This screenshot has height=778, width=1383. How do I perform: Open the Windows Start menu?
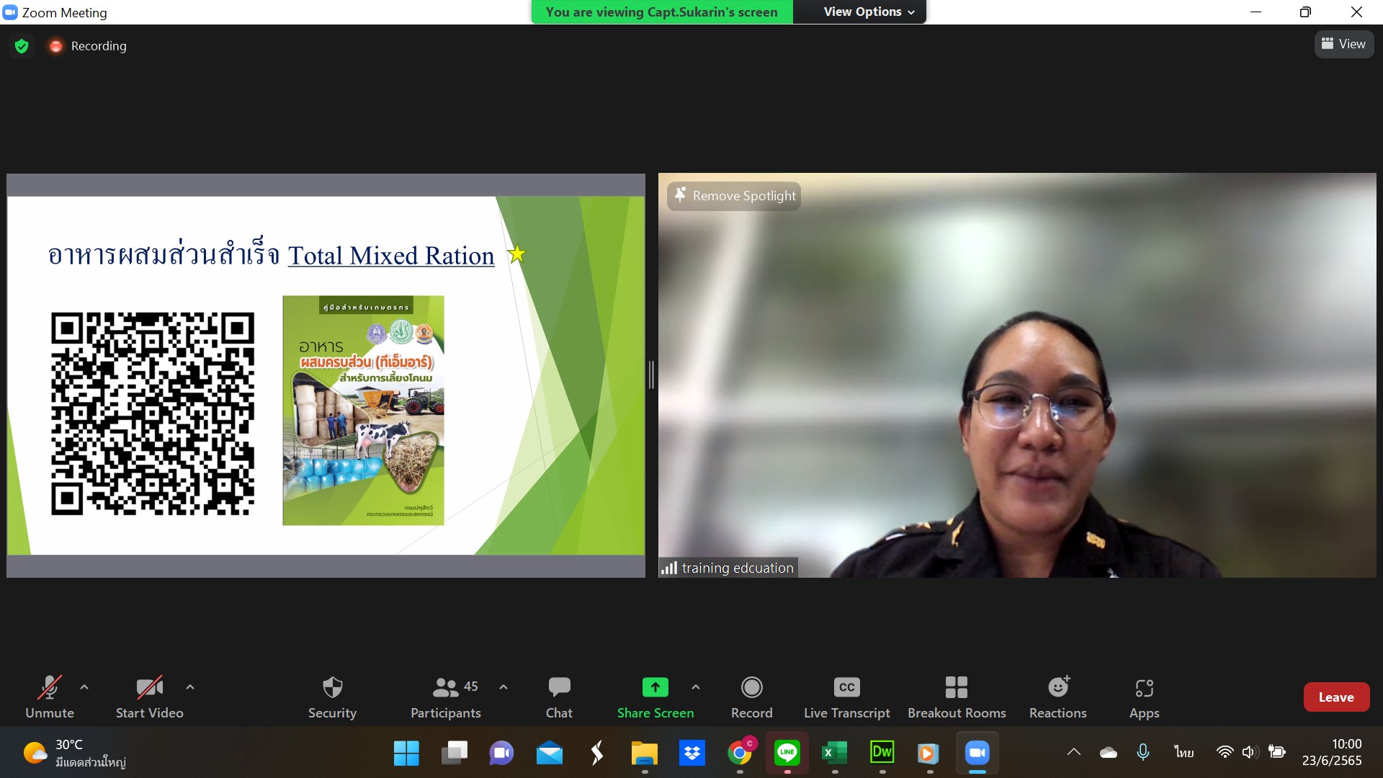click(406, 753)
